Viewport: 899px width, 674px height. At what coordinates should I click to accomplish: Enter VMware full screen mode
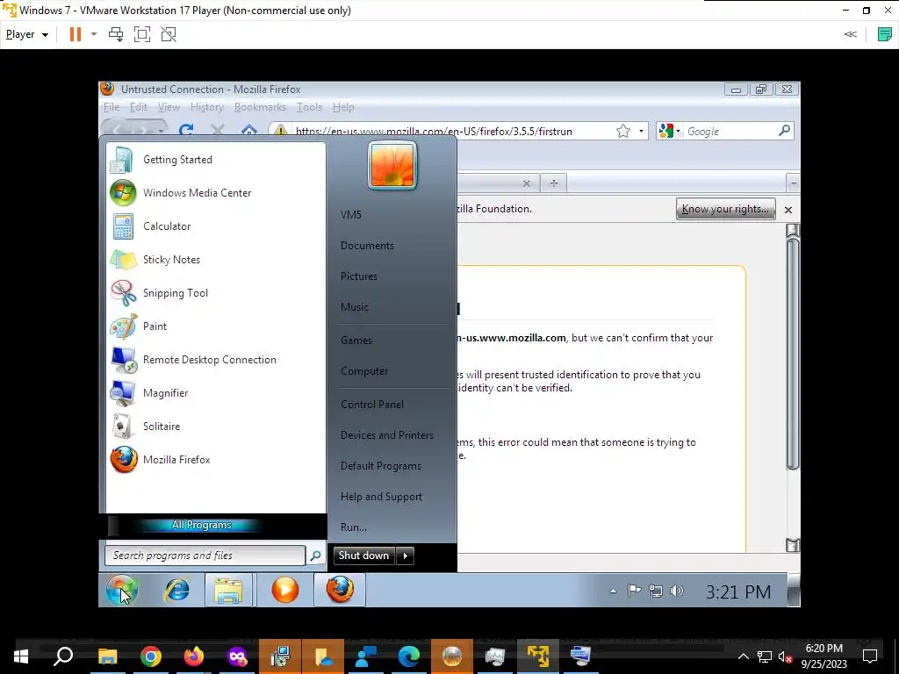(142, 34)
